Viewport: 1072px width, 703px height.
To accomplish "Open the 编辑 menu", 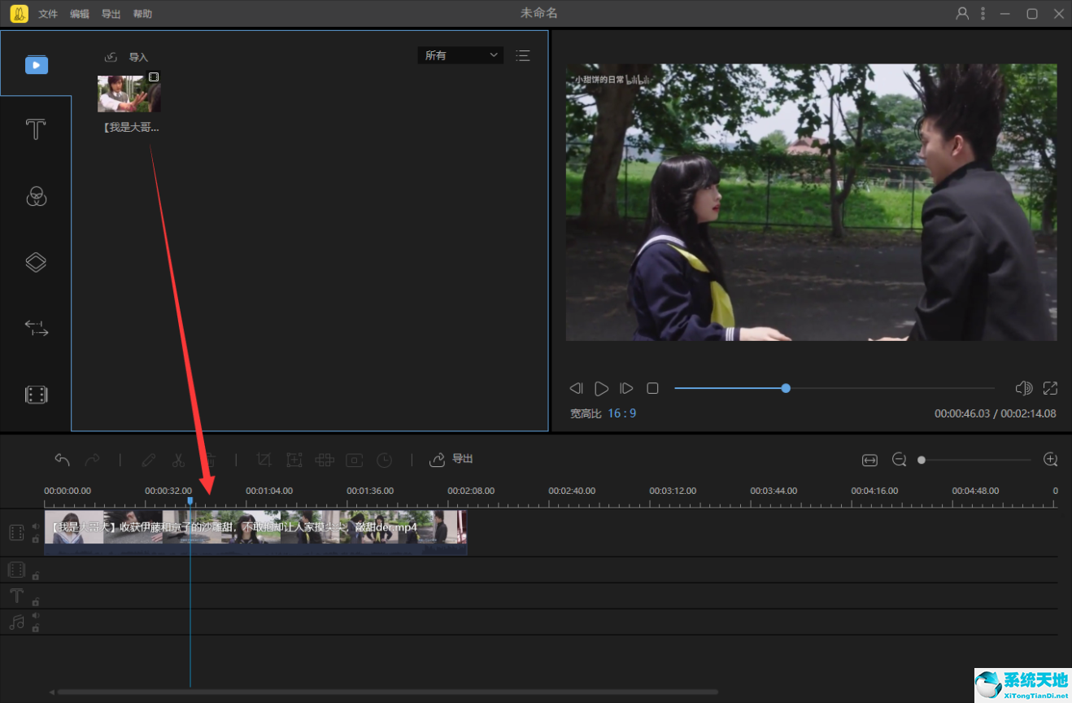I will click(x=80, y=14).
